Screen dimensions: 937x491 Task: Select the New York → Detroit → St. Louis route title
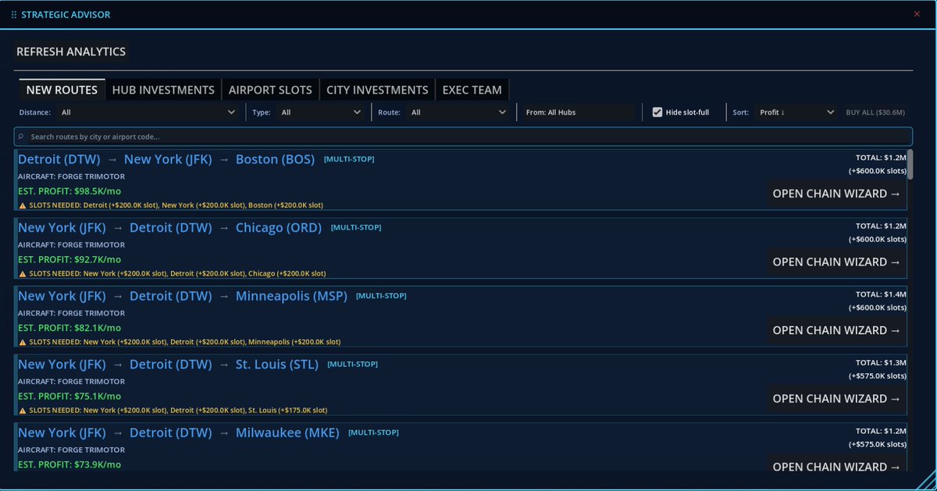point(168,365)
